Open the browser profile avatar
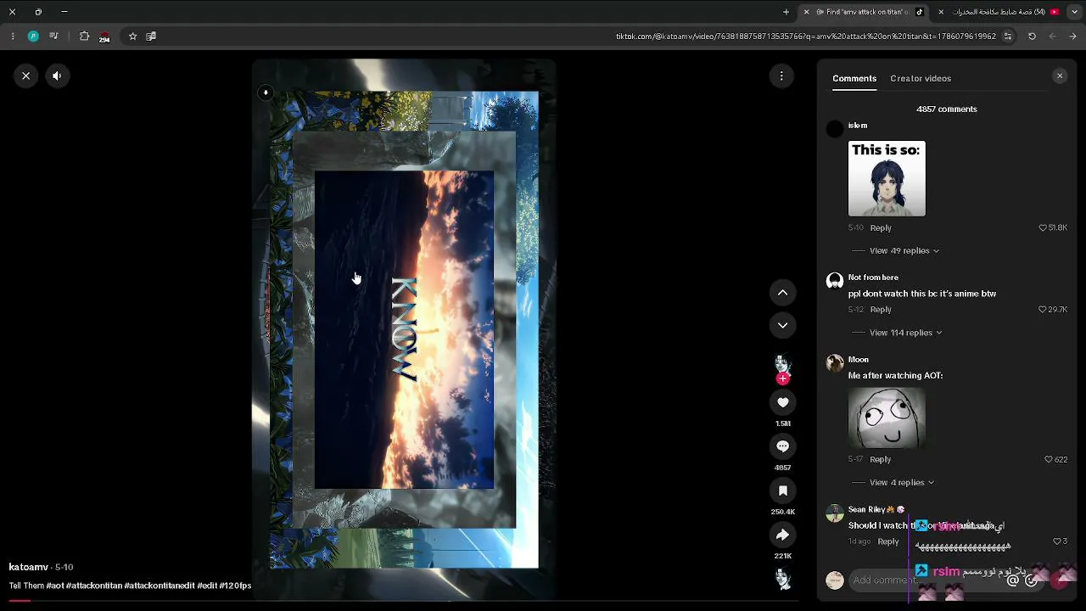1086x611 pixels. pyautogui.click(x=33, y=36)
